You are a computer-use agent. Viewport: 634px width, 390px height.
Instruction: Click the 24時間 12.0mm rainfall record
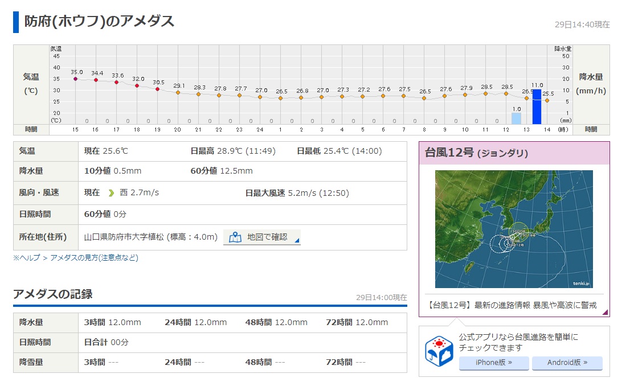(x=196, y=322)
